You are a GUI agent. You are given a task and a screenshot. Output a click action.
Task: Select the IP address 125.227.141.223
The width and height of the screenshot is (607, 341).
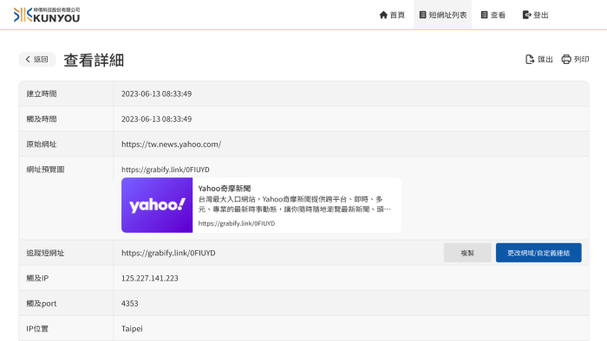(150, 278)
